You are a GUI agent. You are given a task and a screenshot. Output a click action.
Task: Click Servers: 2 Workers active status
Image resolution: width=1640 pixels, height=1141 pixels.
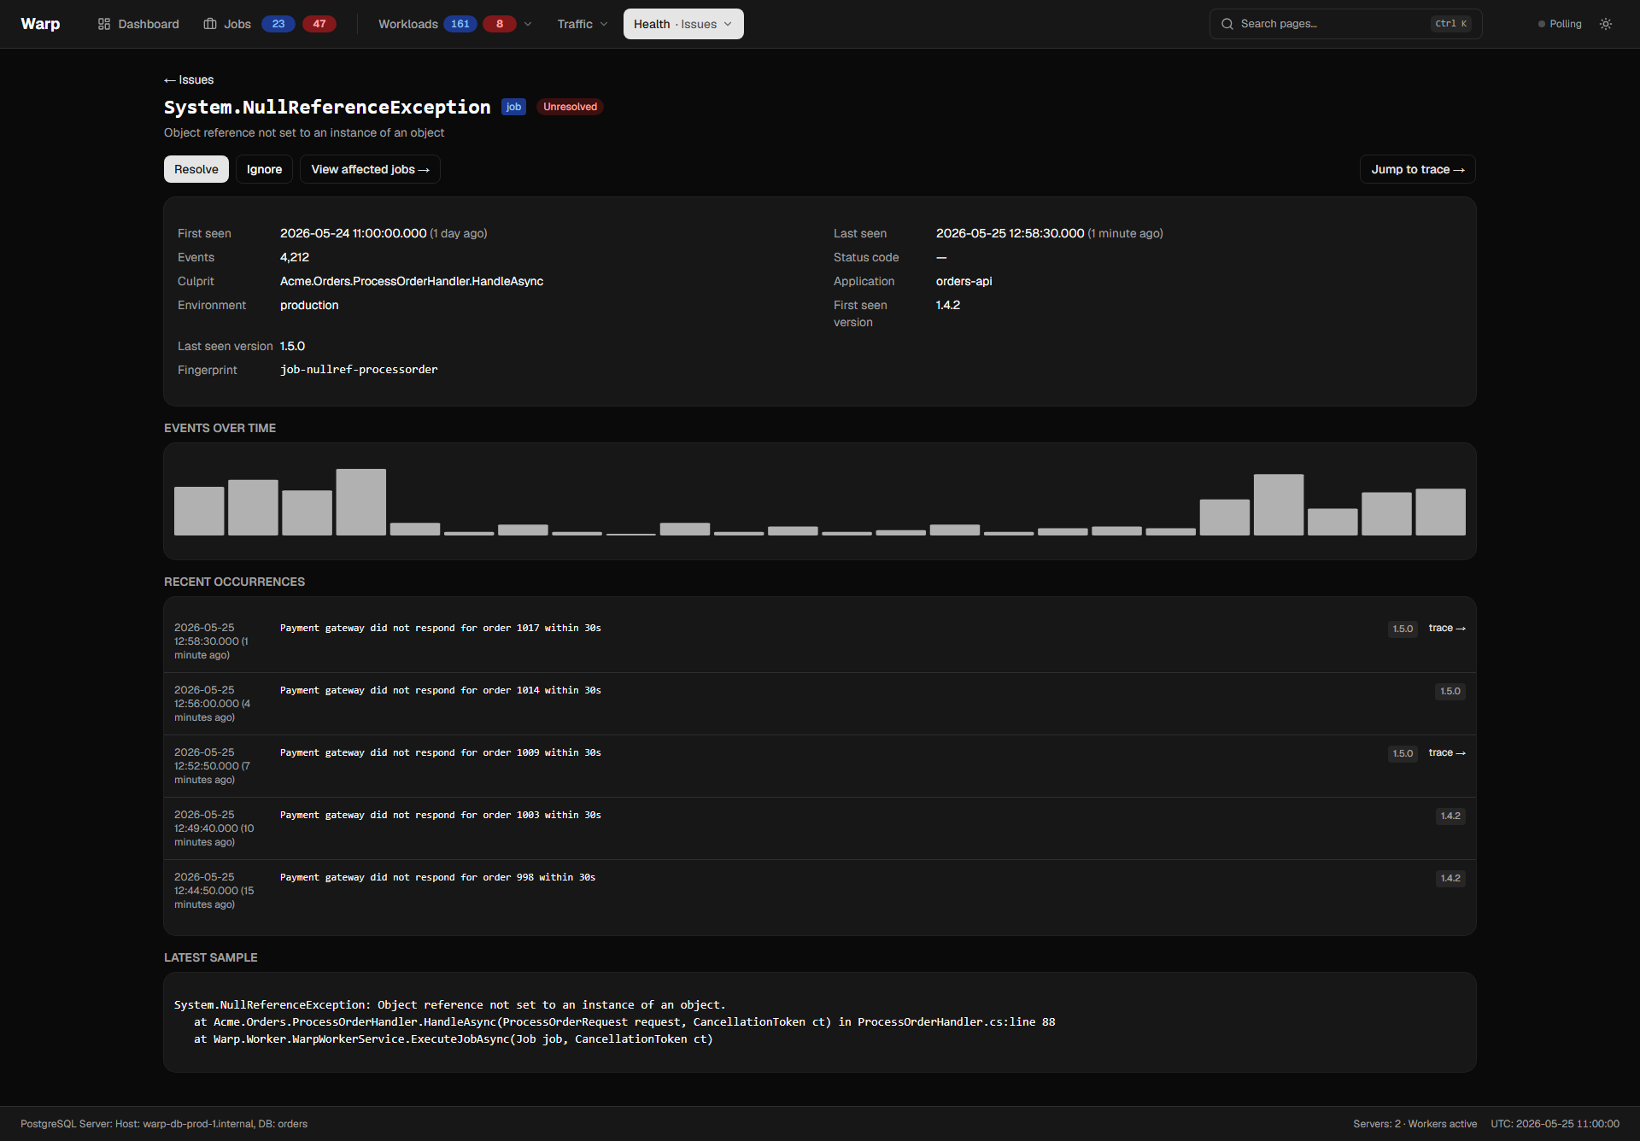(1414, 1124)
